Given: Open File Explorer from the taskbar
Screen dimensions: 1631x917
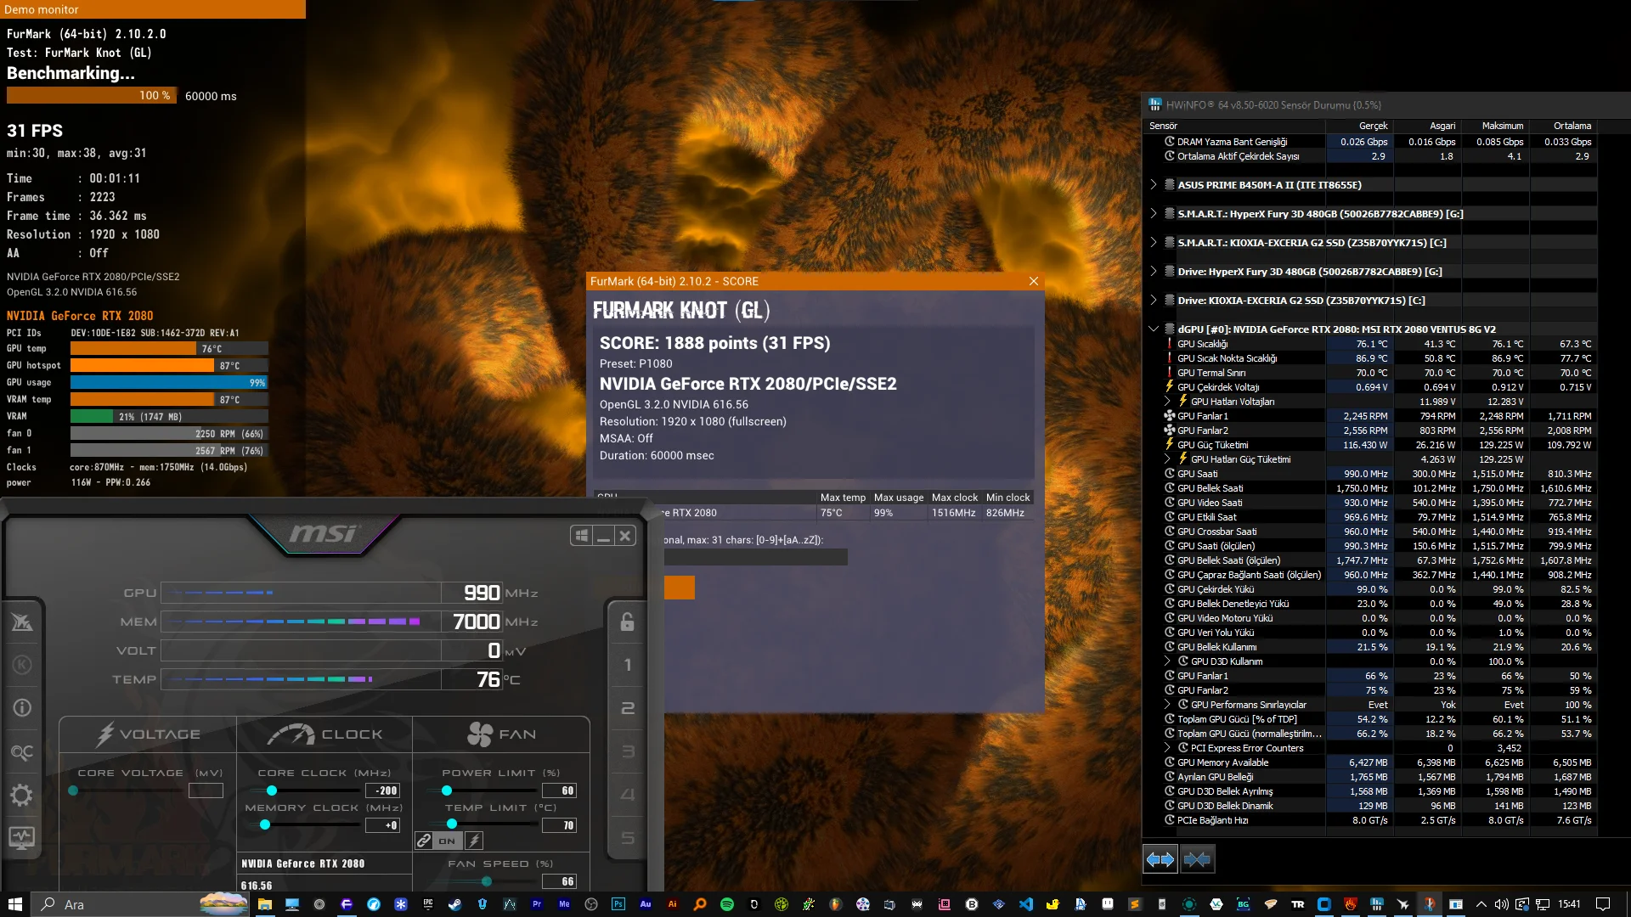Looking at the screenshot, I should pos(265,904).
